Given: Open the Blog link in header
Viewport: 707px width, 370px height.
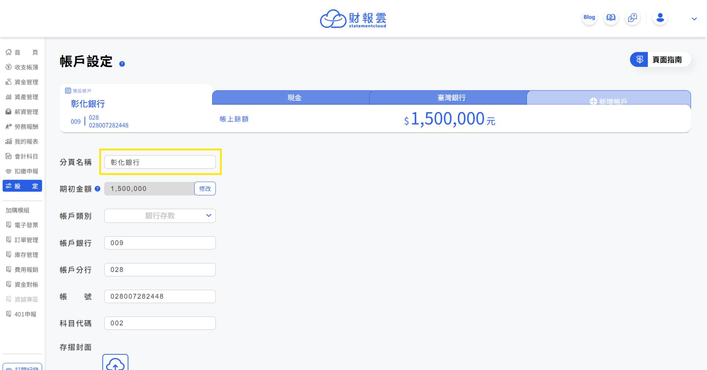Looking at the screenshot, I should [x=589, y=17].
